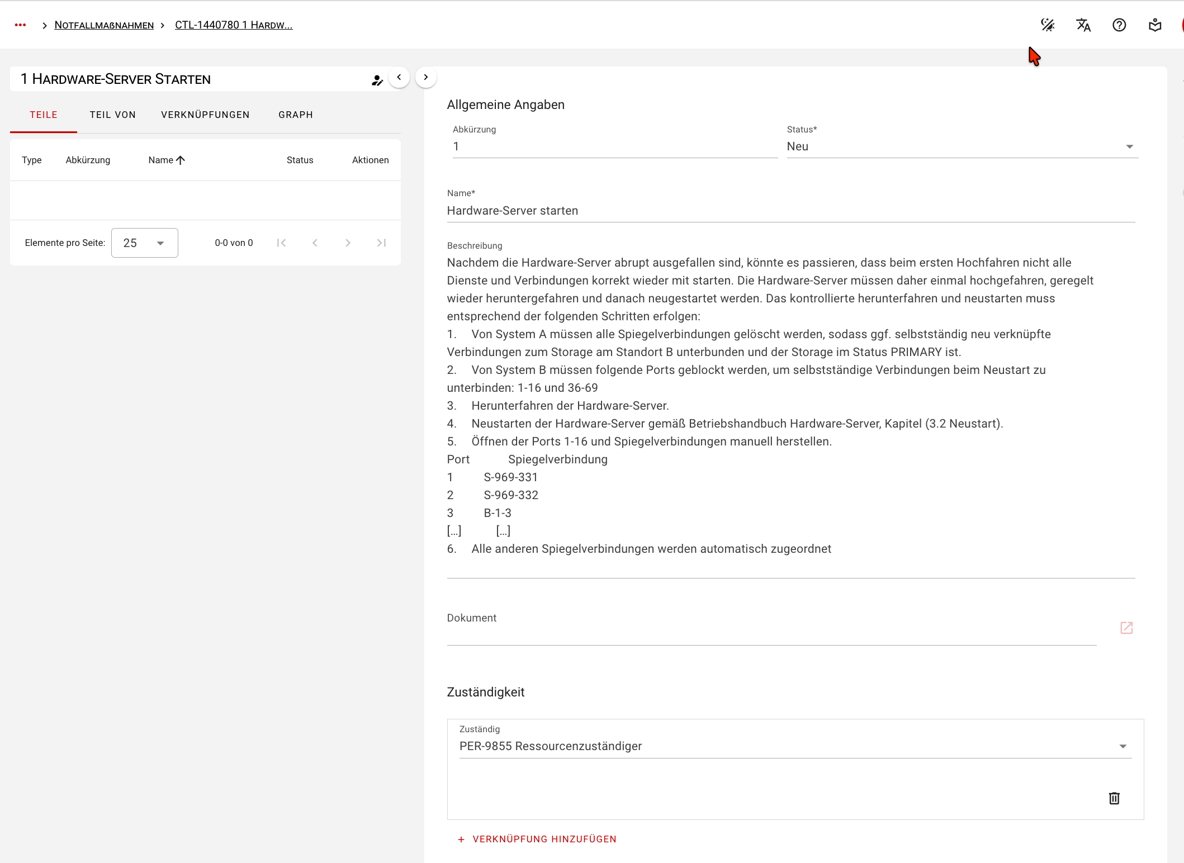
Task: Open the help question mark icon
Action: [x=1119, y=25]
